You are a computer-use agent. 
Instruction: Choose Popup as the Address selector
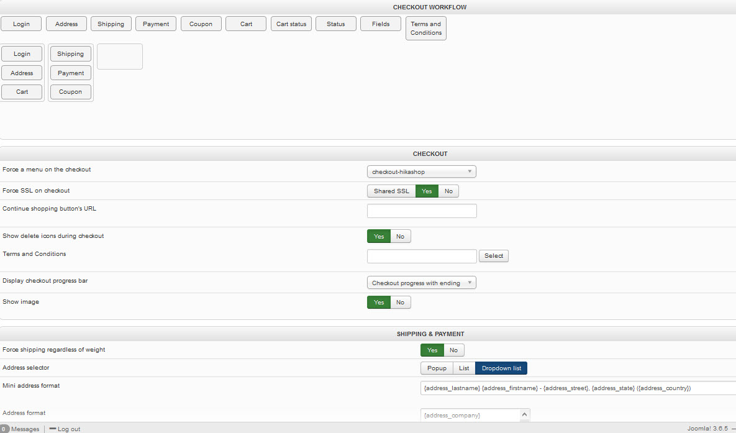tap(437, 368)
